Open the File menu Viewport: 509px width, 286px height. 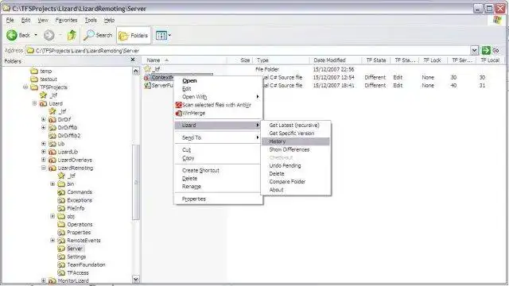click(x=10, y=20)
